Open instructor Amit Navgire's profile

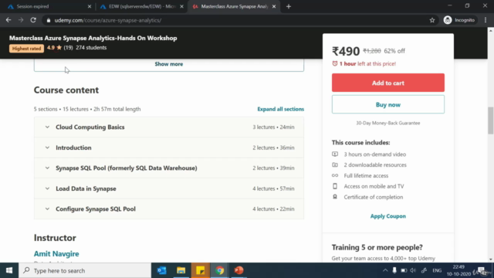click(56, 254)
